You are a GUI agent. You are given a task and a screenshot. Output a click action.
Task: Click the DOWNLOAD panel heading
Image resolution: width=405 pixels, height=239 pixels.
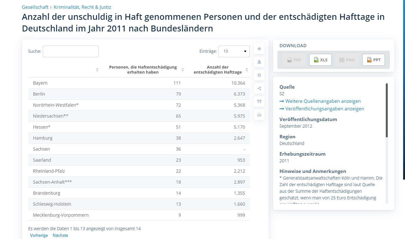tap(293, 46)
